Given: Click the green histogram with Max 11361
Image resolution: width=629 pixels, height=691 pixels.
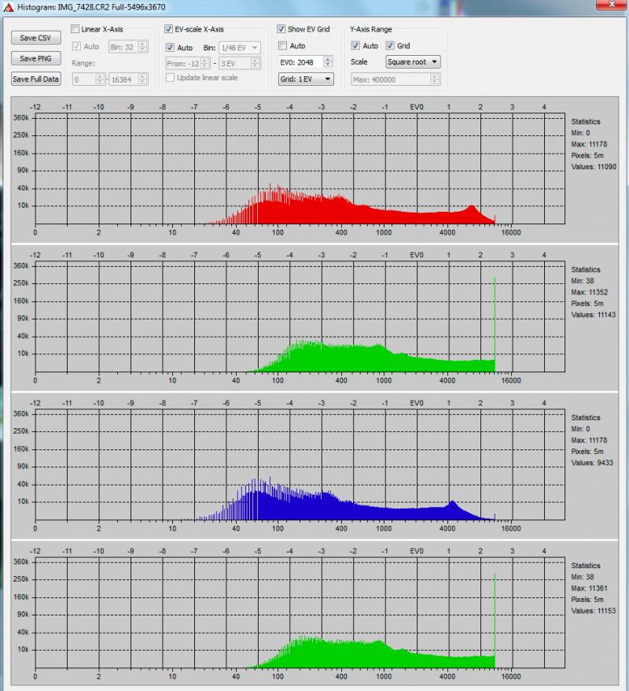Looking at the screenshot, I should 300,613.
